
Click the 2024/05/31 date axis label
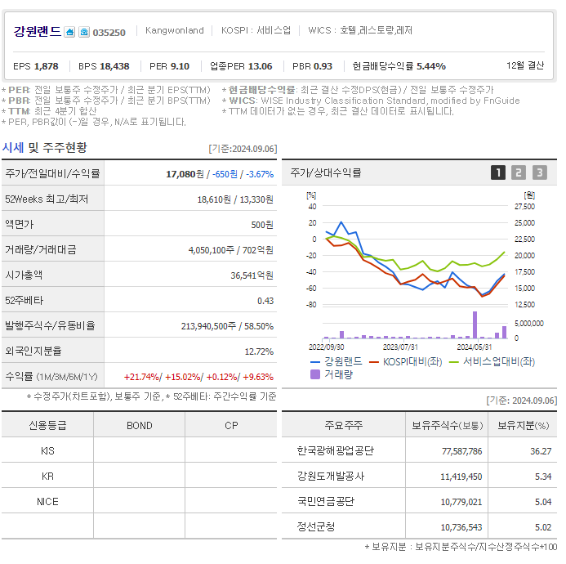pyautogui.click(x=475, y=347)
